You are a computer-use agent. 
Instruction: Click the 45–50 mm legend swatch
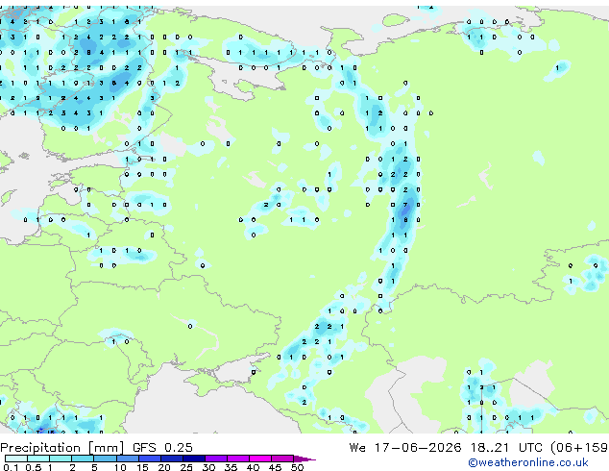click(282, 459)
